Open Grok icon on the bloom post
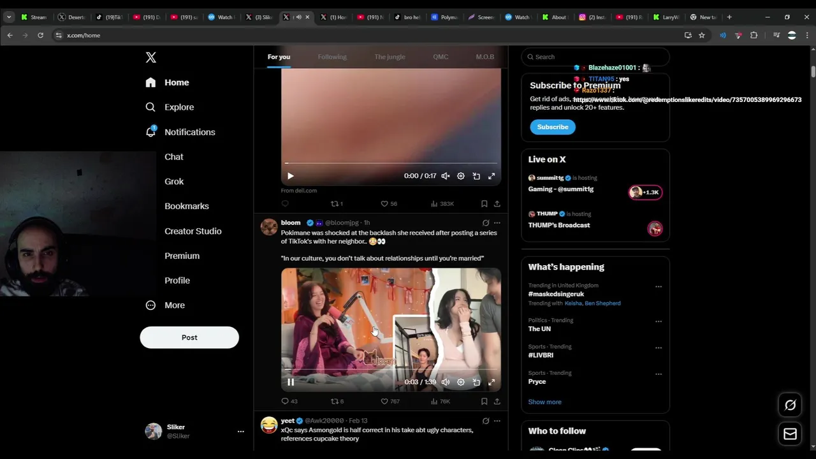 click(486, 223)
